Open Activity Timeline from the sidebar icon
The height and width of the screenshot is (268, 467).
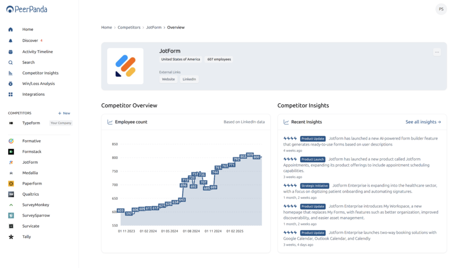10,51
